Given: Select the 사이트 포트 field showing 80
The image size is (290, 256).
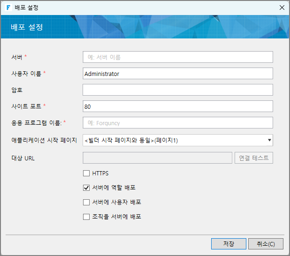Looking at the screenshot, I should pos(177,106).
